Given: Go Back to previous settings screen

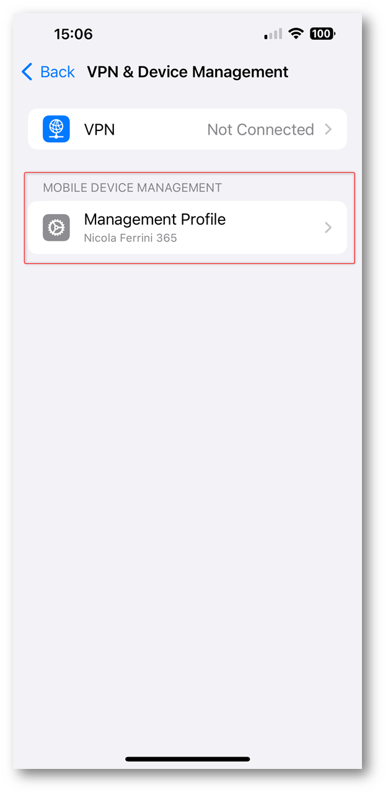Looking at the screenshot, I should (x=48, y=72).
